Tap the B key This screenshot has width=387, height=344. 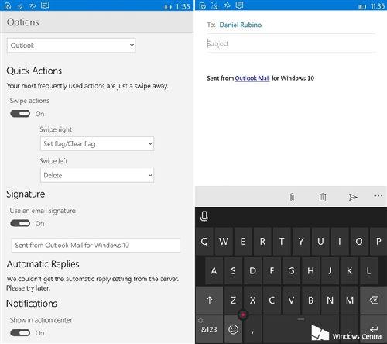tap(310, 300)
